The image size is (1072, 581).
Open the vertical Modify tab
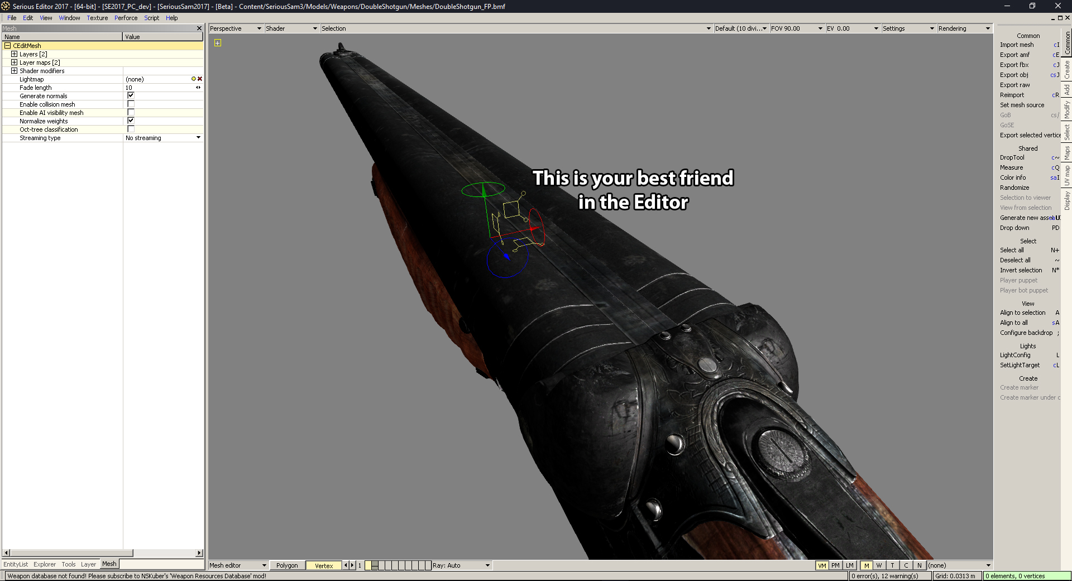[x=1066, y=109]
